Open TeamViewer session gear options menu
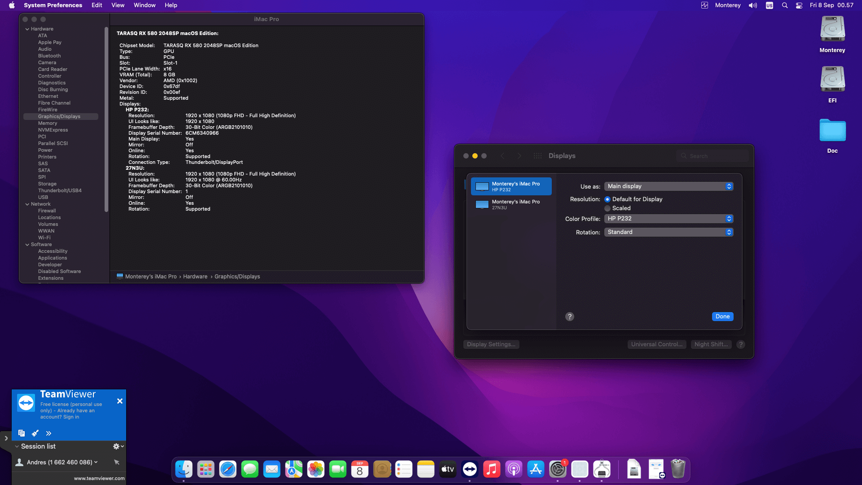 tap(118, 446)
